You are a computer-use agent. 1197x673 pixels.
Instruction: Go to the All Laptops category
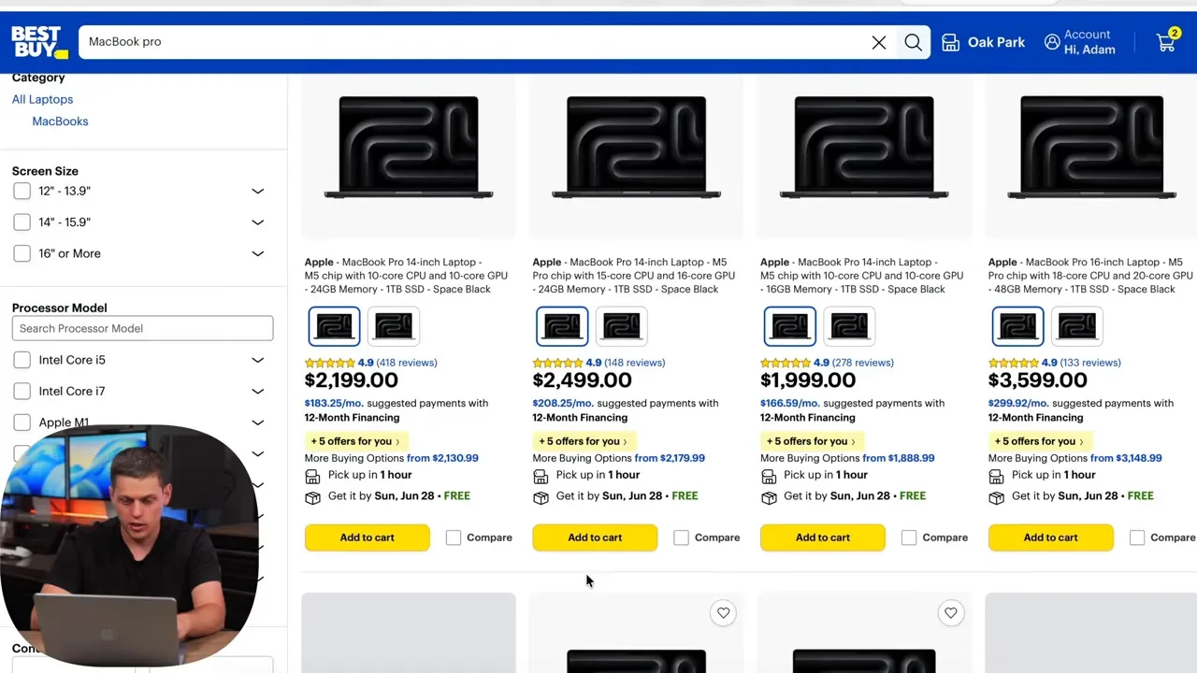click(42, 99)
